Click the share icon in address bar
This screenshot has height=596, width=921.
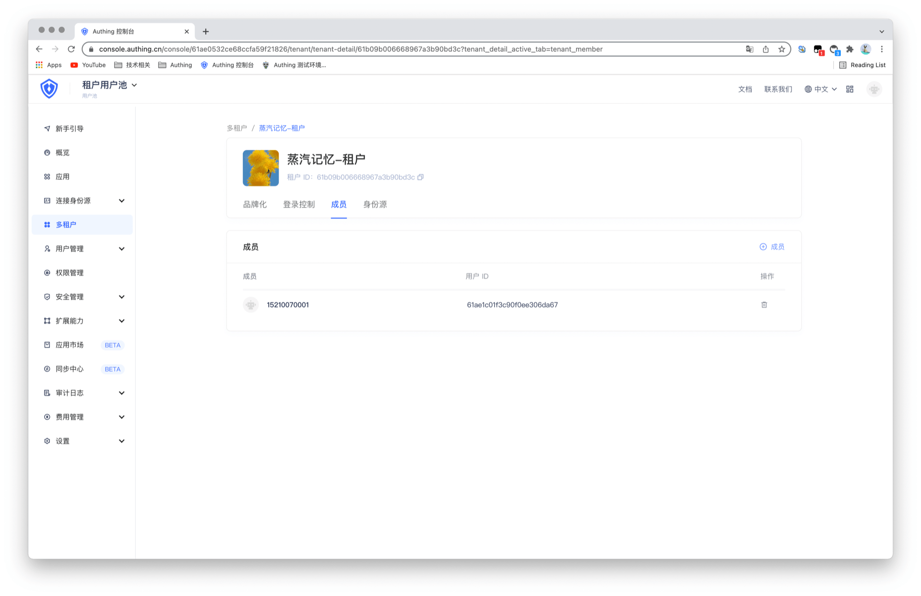tap(766, 49)
